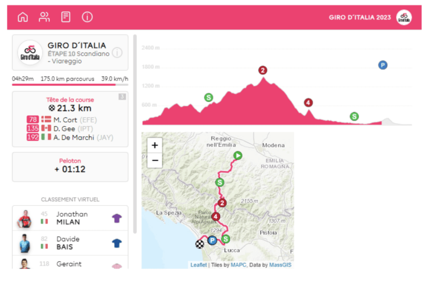Go to the home page icon
The image size is (426, 291).
tap(23, 17)
